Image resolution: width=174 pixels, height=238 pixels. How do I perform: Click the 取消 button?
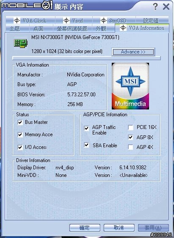point(119,228)
